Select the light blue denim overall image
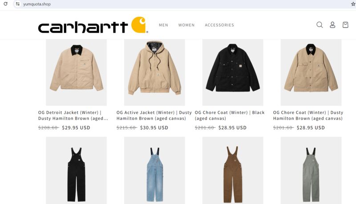The width and height of the screenshot is (356, 204). 154,170
